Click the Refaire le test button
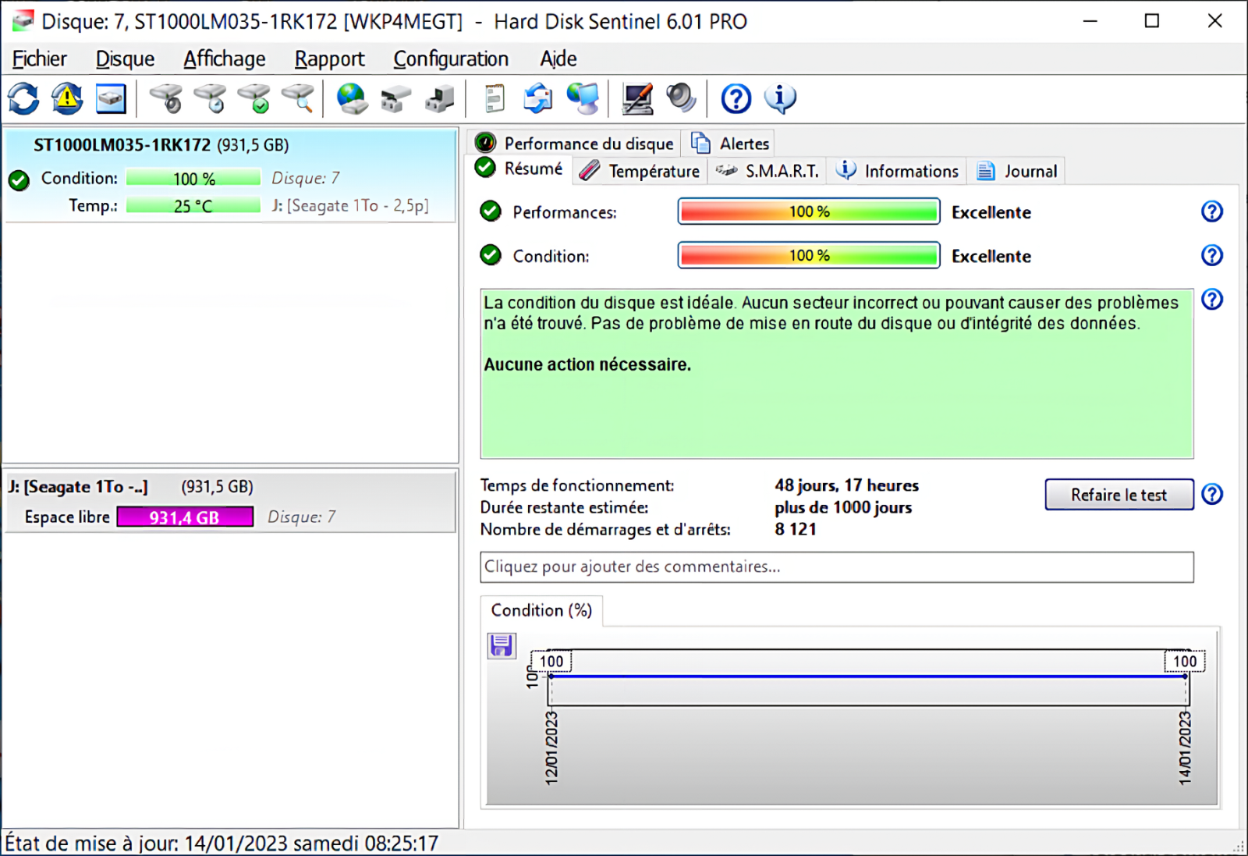 1119,495
